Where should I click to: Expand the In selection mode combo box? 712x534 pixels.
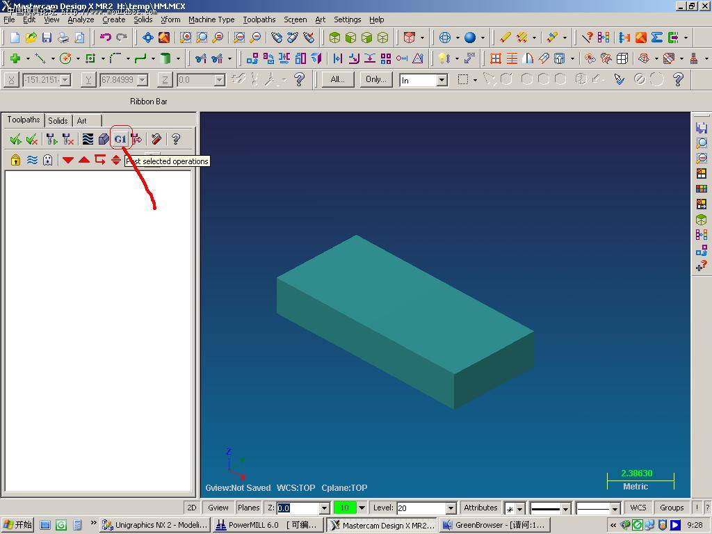click(442, 81)
